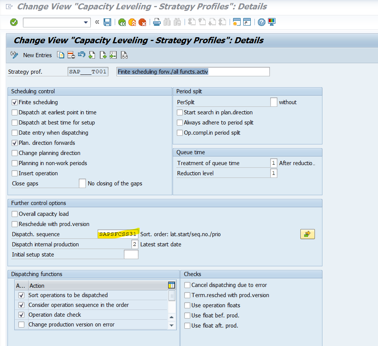Click the Next Page icon
The height and width of the screenshot is (346, 378).
tap(212, 22)
